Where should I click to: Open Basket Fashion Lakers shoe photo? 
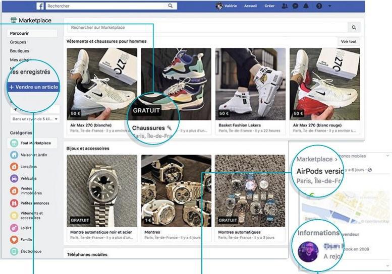click(x=250, y=84)
